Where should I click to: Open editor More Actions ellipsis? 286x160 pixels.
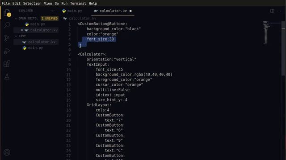[279, 11]
